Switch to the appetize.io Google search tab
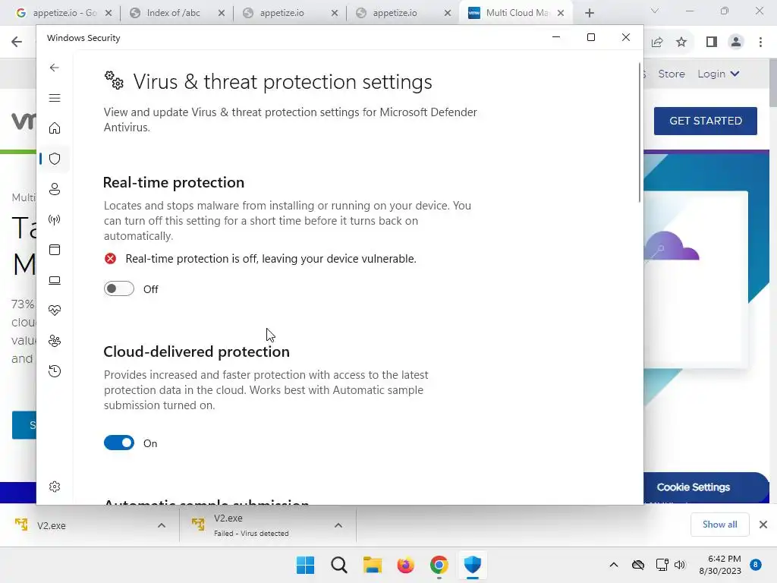This screenshot has height=583, width=777. point(64,13)
